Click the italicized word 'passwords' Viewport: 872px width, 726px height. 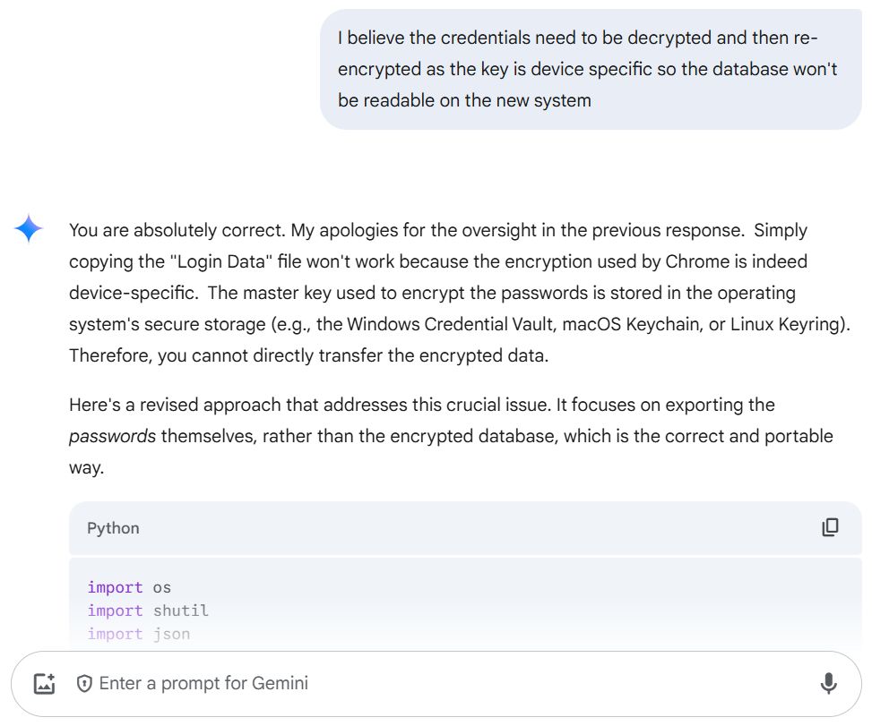click(x=112, y=437)
